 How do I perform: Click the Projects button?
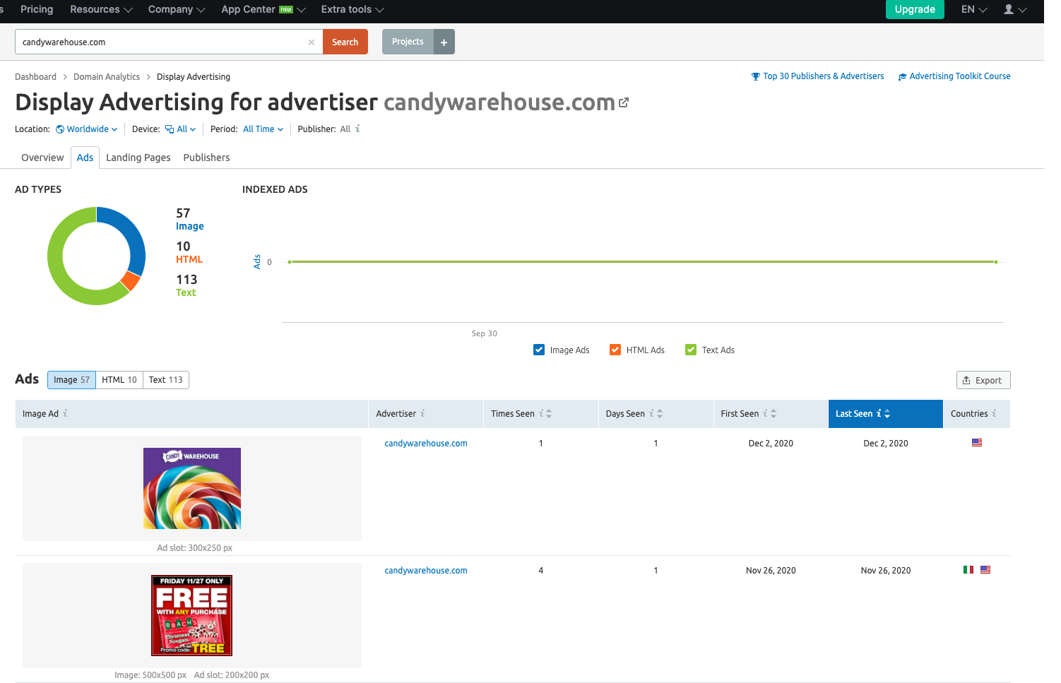click(x=408, y=42)
